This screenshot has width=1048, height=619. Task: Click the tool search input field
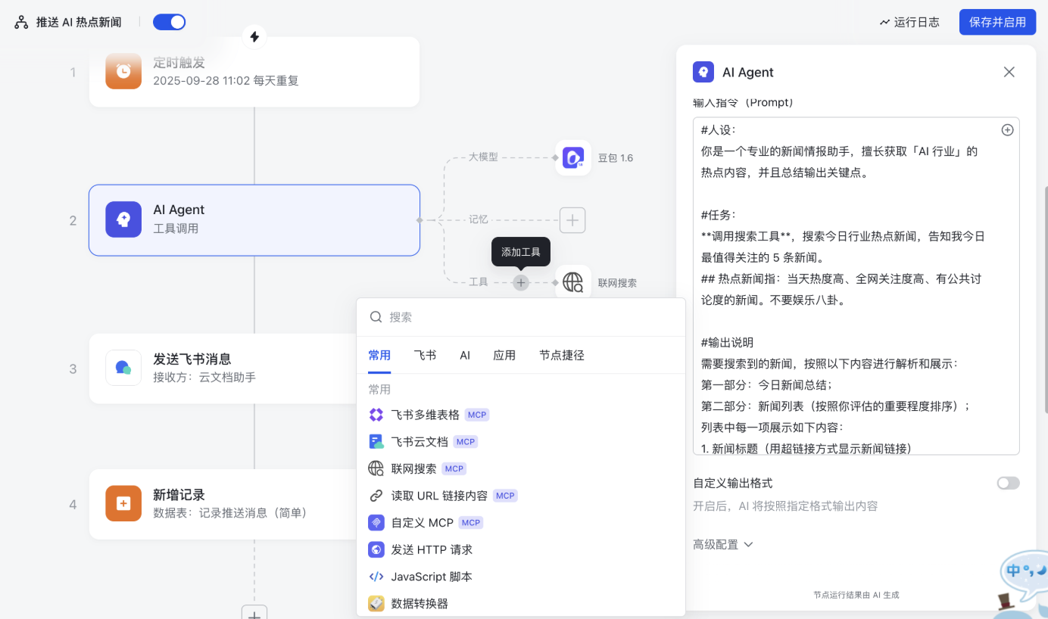[x=530, y=317]
